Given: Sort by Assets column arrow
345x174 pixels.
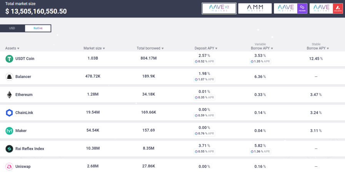Looking at the screenshot, I should point(18,48).
